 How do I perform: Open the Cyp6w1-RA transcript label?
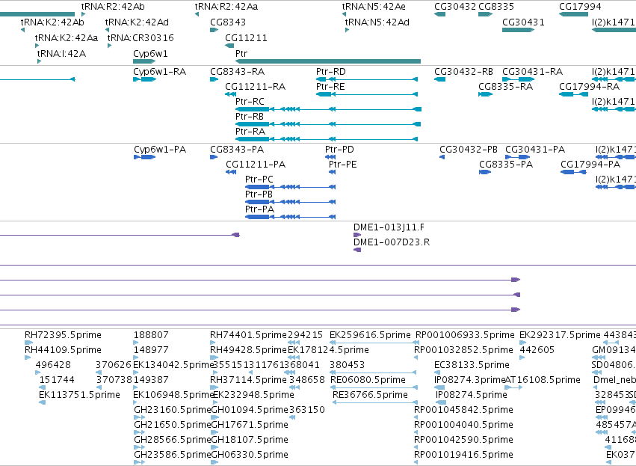(160, 72)
